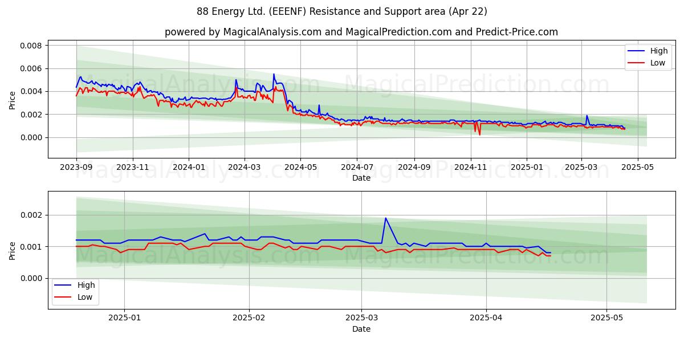This screenshot has width=684, height=342.
Task: Click the top chart x-axis label '2024-09'
Action: tap(414, 168)
